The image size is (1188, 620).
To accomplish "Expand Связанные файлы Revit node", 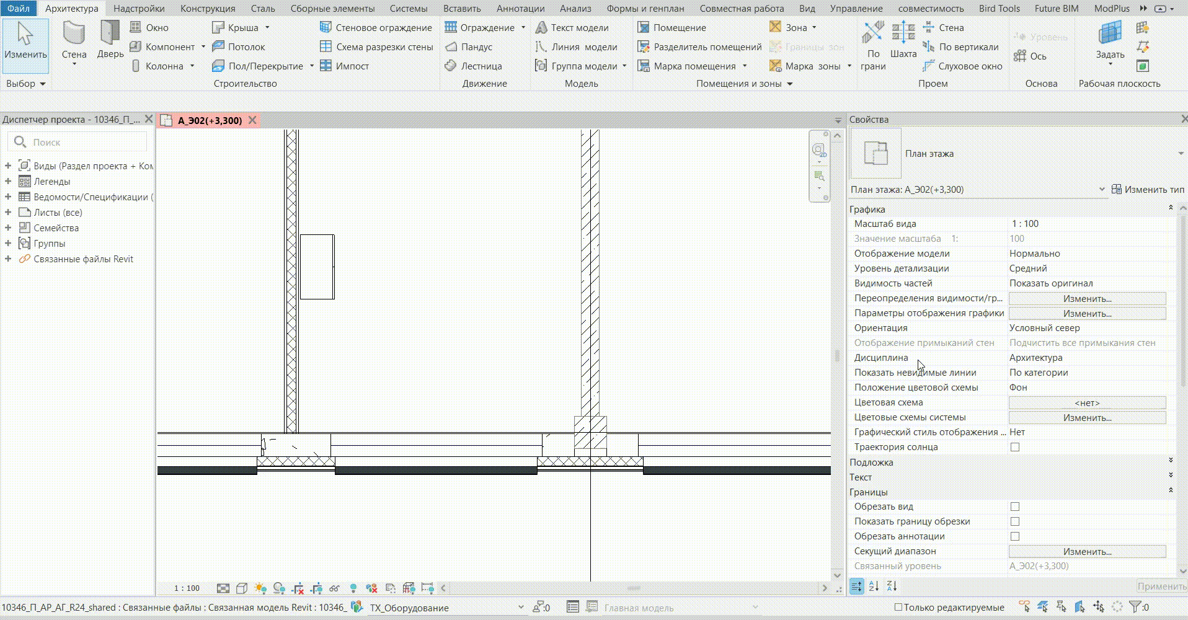I will click(8, 259).
